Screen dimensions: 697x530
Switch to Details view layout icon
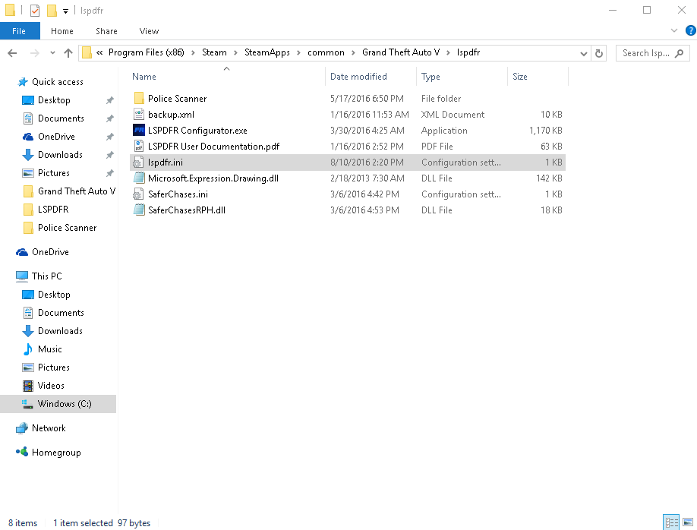[x=671, y=522]
